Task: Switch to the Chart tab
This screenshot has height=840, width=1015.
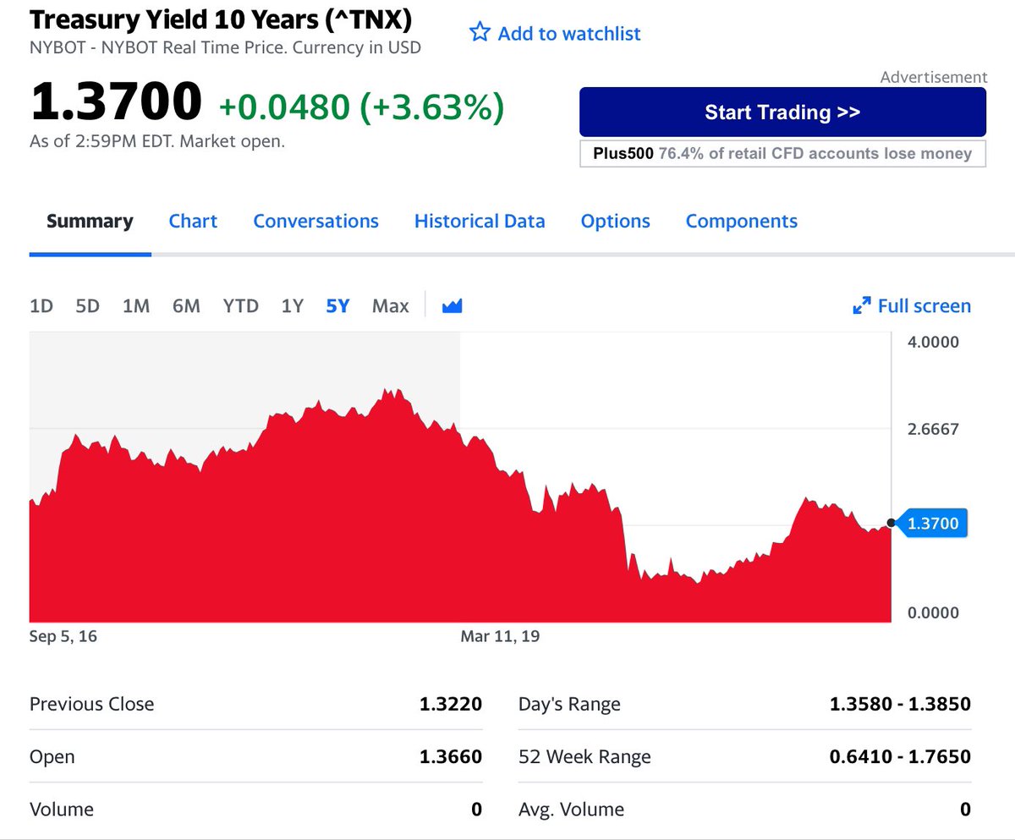Action: pyautogui.click(x=193, y=221)
